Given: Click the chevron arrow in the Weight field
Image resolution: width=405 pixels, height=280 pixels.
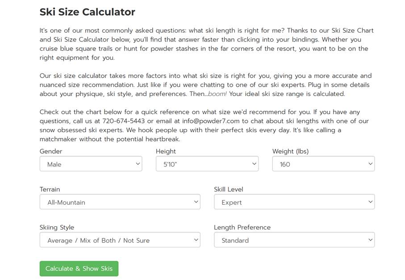Looking at the screenshot, I should (x=370, y=164).
